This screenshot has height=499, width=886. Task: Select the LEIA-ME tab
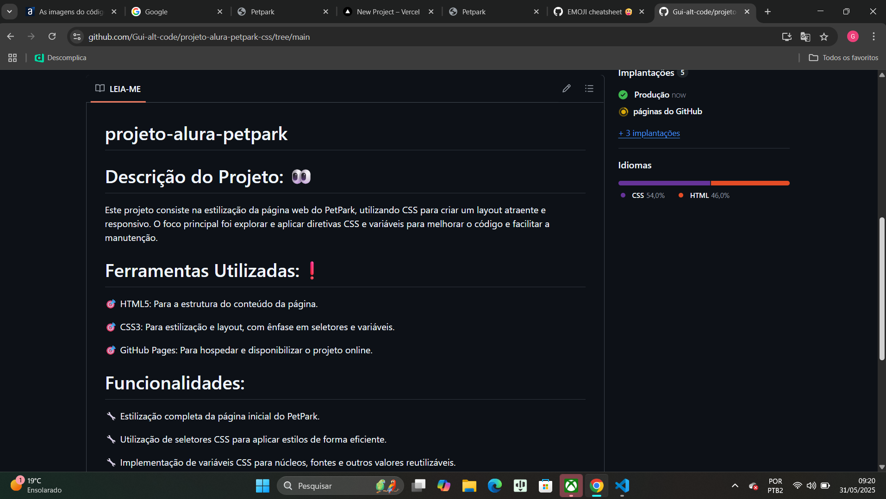(118, 89)
